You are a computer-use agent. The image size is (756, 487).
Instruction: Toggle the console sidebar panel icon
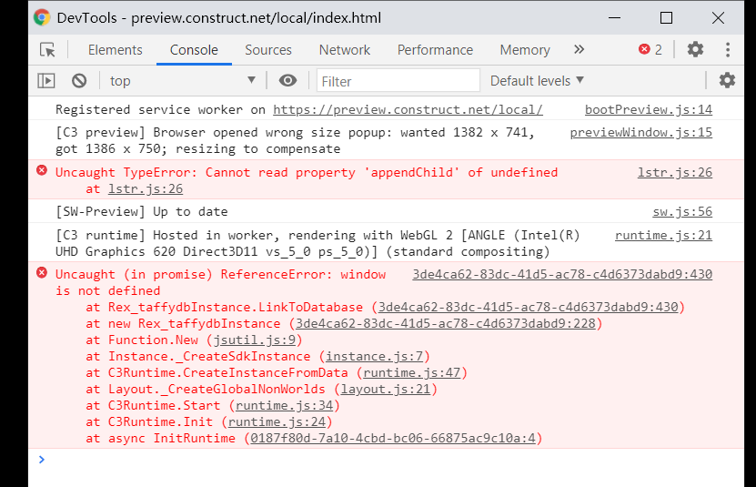tap(46, 81)
